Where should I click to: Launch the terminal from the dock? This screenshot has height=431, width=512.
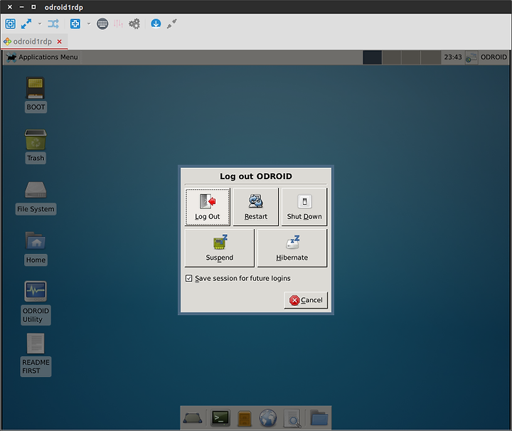pyautogui.click(x=220, y=418)
